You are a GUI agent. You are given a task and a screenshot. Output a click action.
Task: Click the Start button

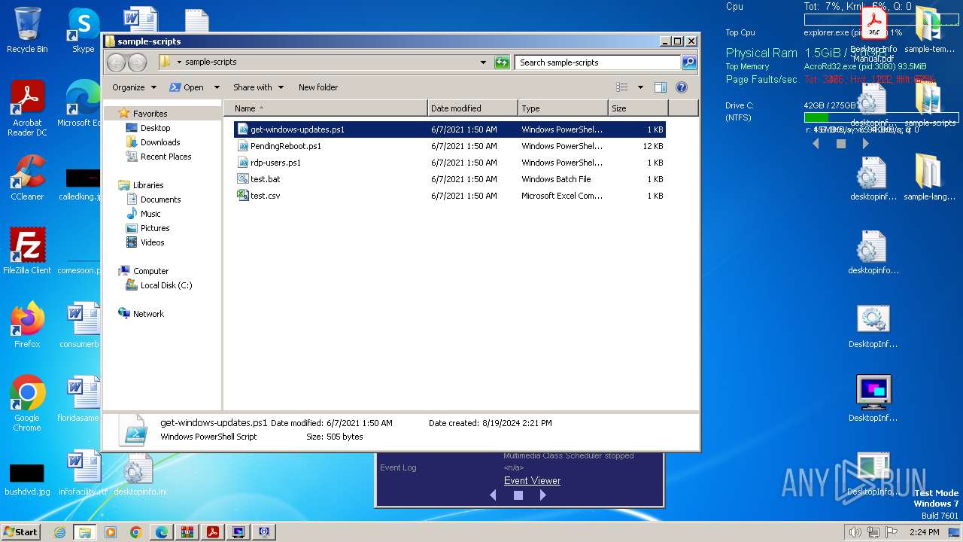[x=20, y=531]
